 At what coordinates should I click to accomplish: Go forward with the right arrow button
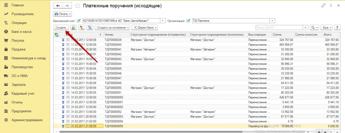coord(67,6)
